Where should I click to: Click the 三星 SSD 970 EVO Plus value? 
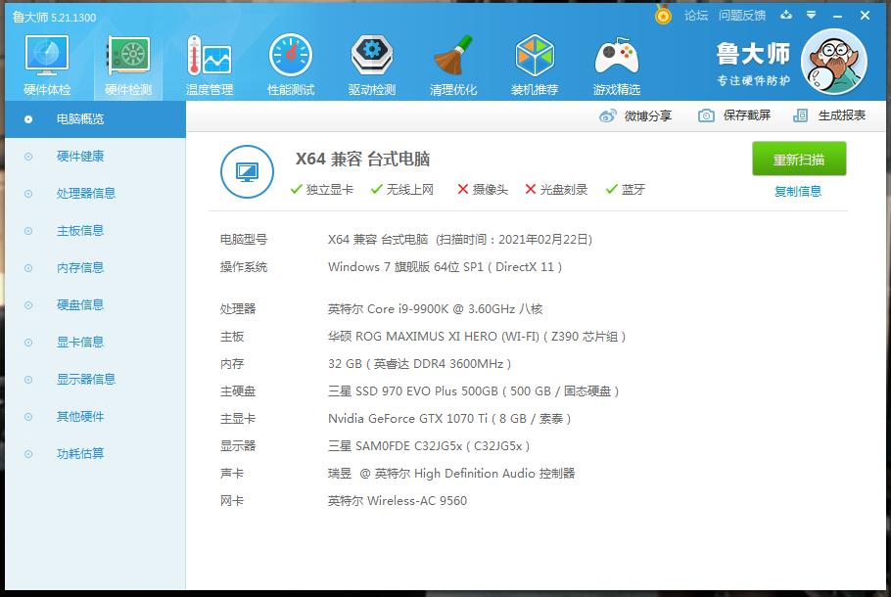tap(473, 391)
